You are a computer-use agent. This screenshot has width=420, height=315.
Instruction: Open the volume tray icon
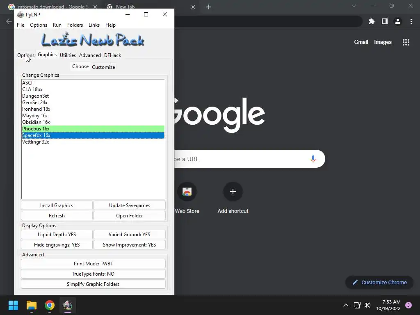pyautogui.click(x=367, y=305)
